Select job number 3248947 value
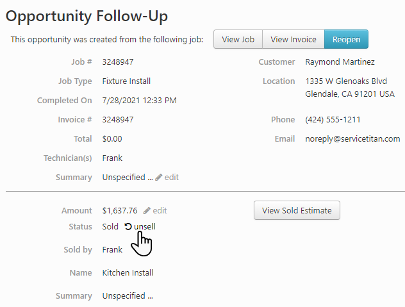This screenshot has height=307, width=405. [118, 62]
